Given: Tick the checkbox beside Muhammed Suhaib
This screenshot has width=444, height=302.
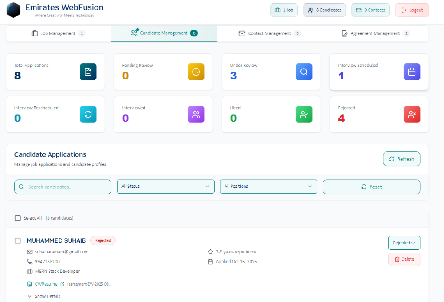Looking at the screenshot, I should pos(18,240).
